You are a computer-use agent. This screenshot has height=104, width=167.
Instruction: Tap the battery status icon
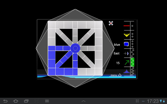[164, 101]
